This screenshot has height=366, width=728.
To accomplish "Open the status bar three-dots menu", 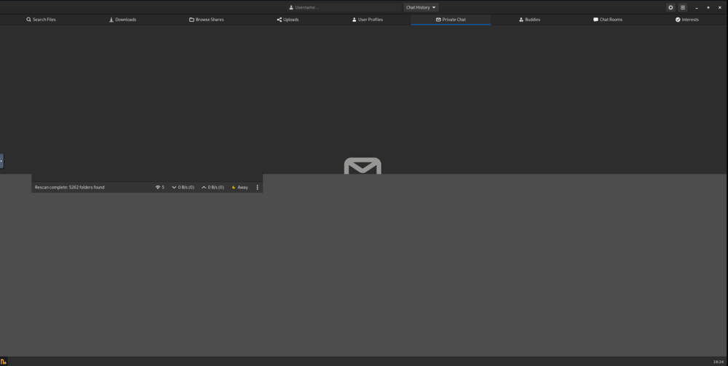I will tap(258, 188).
